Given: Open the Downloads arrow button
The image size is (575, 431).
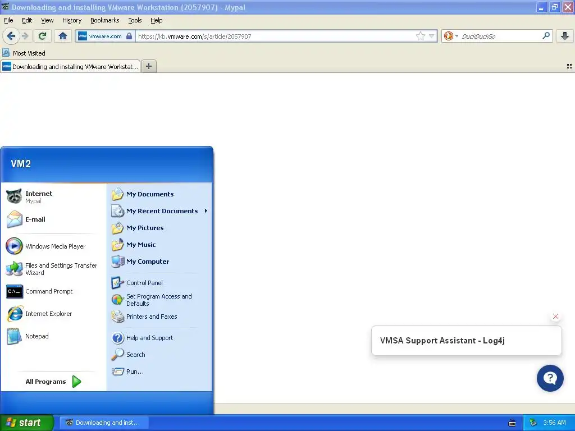Looking at the screenshot, I should pos(565,36).
